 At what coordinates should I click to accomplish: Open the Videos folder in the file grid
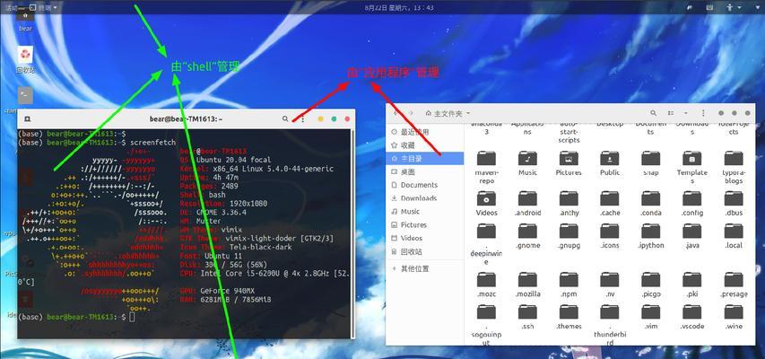pyautogui.click(x=486, y=203)
